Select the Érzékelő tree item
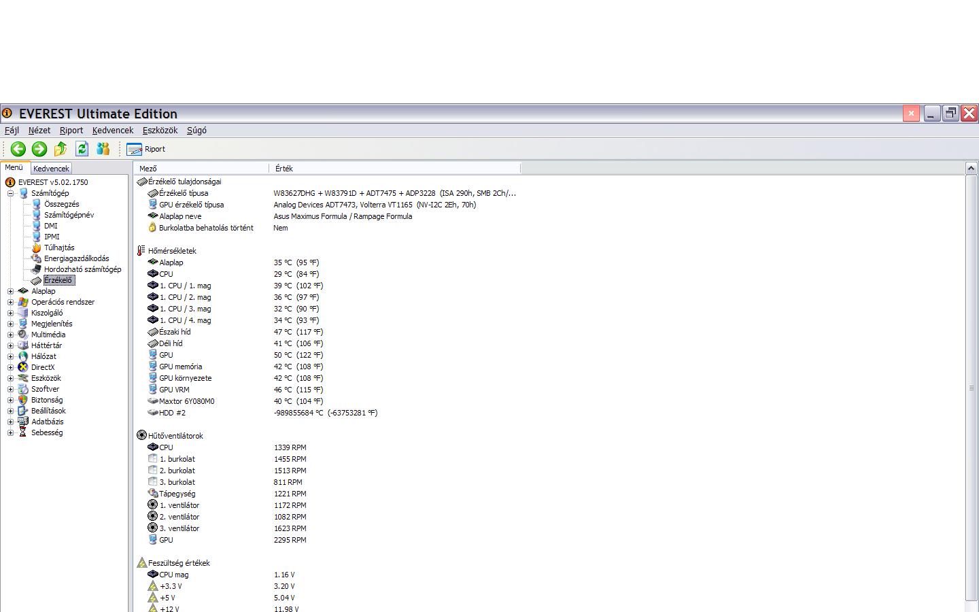Viewport: 979px width, 612px height. pyautogui.click(x=58, y=280)
